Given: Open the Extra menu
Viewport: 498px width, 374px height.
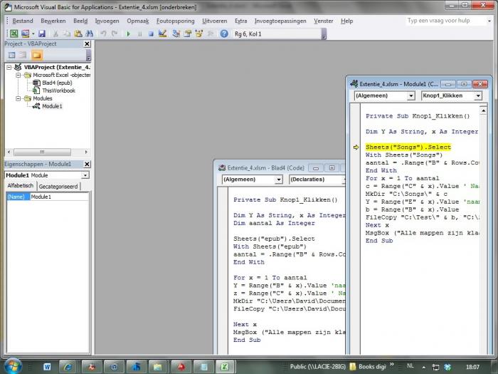Looking at the screenshot, I should pyautogui.click(x=240, y=21).
